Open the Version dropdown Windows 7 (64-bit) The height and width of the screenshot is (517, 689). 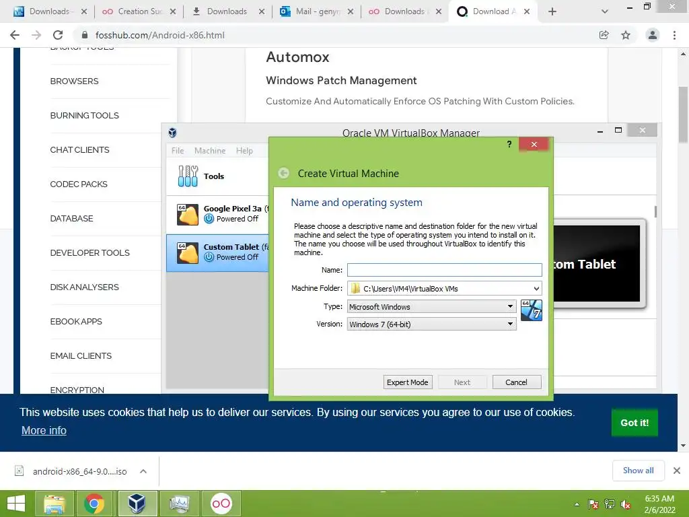431,324
